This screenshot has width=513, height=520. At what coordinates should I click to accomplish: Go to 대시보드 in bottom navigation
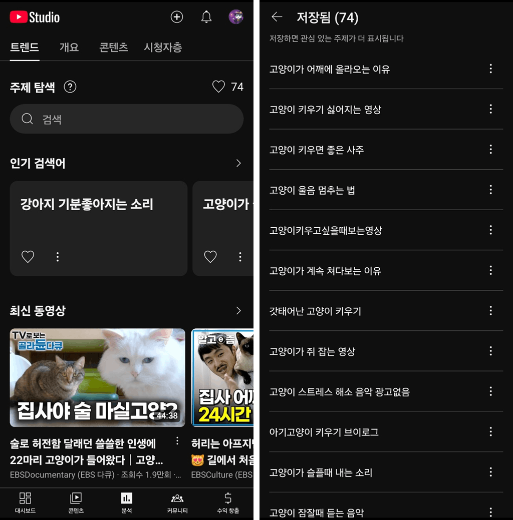[x=25, y=503]
